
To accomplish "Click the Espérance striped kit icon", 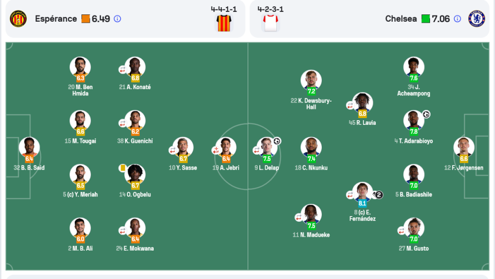I will pyautogui.click(x=224, y=23).
